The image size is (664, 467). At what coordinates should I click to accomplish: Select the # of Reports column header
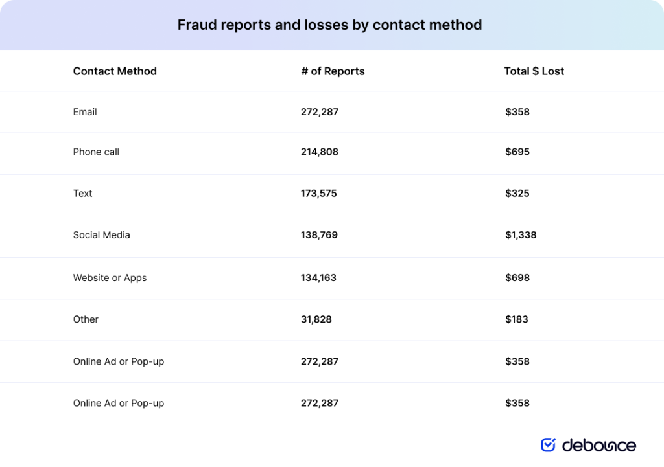(x=333, y=71)
